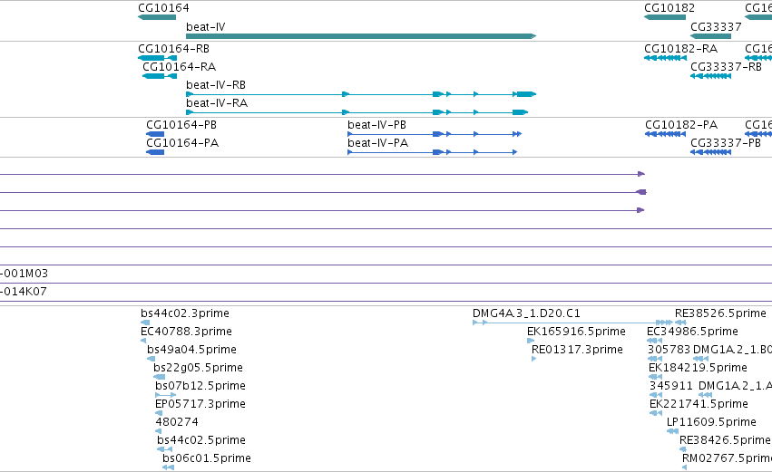This screenshot has width=772, height=472.
Task: Select EST LP11609.5prime
Action: (711, 422)
